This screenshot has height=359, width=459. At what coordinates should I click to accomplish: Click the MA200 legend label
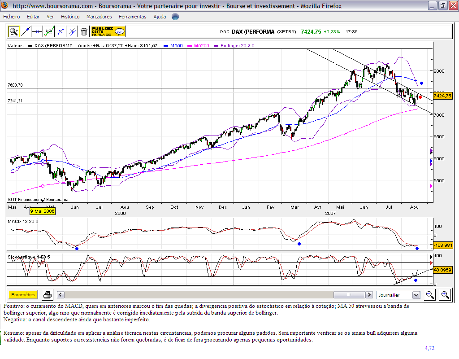201,46
